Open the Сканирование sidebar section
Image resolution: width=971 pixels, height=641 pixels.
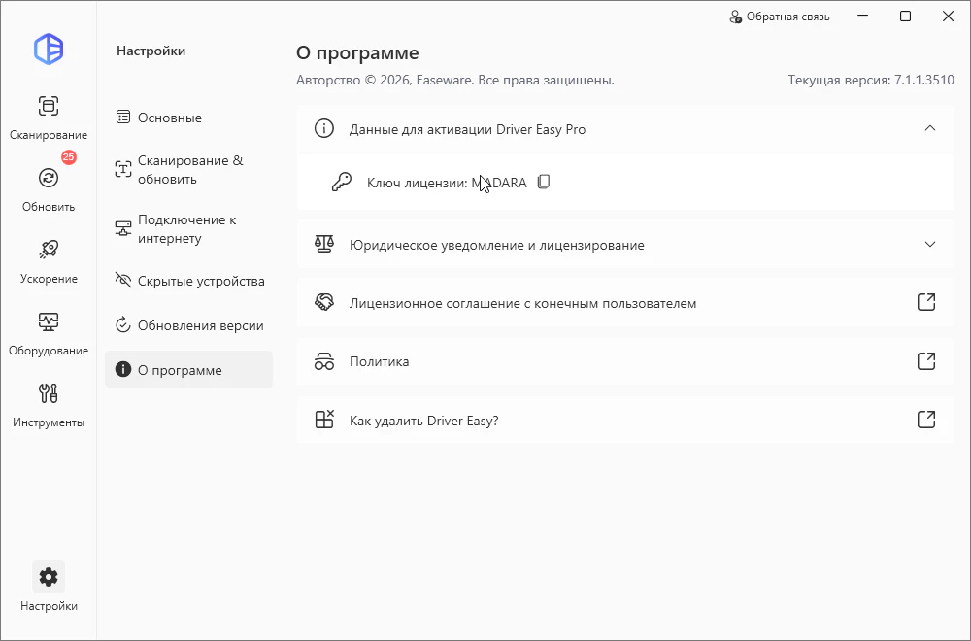[x=49, y=117]
